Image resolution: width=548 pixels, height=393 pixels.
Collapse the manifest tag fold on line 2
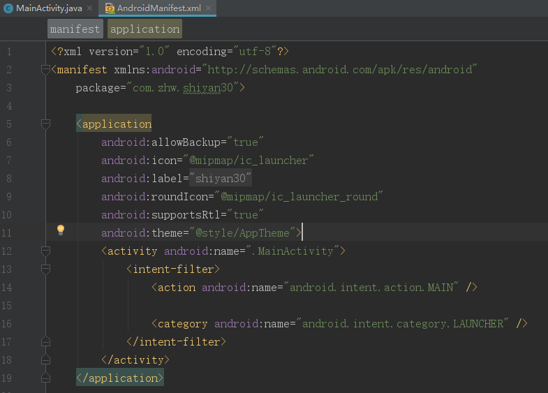pos(45,70)
